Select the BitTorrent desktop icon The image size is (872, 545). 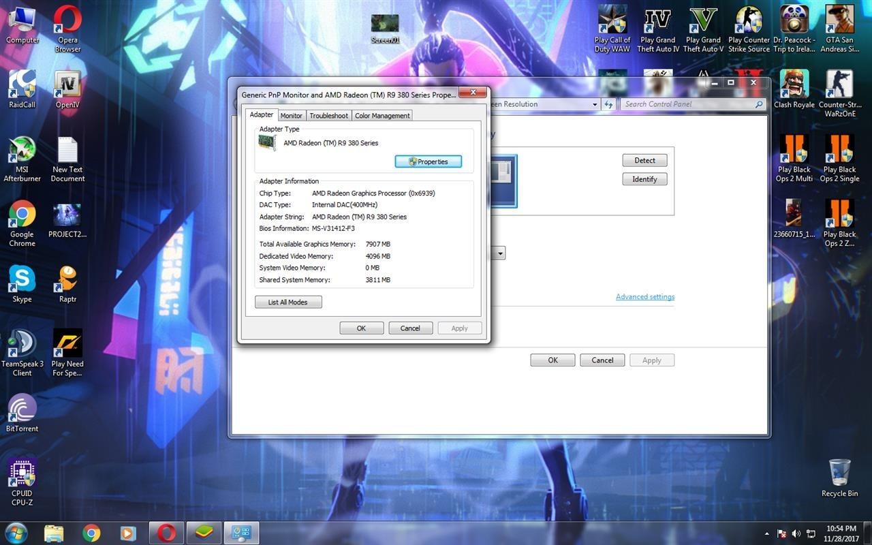(22, 414)
